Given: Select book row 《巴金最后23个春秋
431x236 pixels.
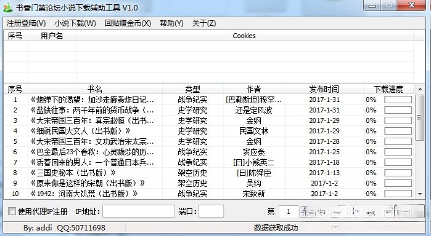Looking at the screenshot, I should (208, 152).
